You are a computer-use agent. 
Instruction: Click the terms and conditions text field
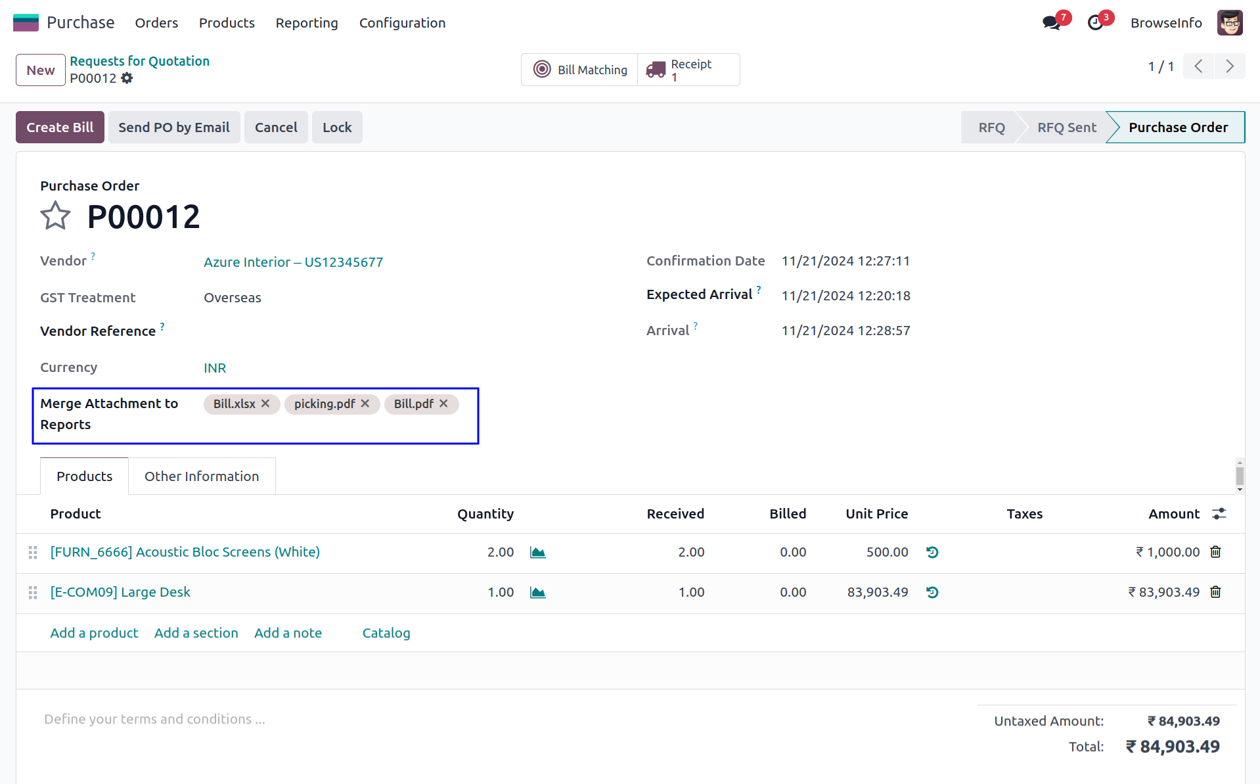(x=154, y=720)
